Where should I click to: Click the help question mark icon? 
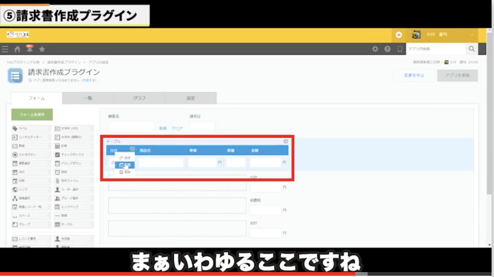click(x=387, y=49)
